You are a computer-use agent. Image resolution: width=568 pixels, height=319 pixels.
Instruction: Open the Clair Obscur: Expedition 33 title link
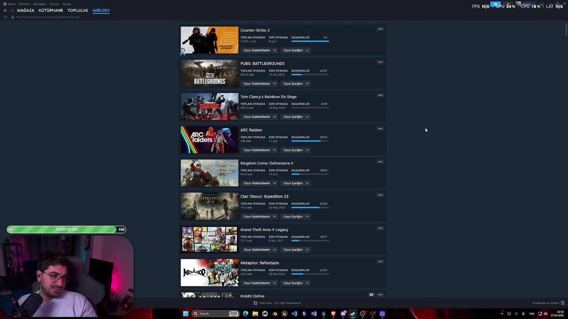[264, 196]
